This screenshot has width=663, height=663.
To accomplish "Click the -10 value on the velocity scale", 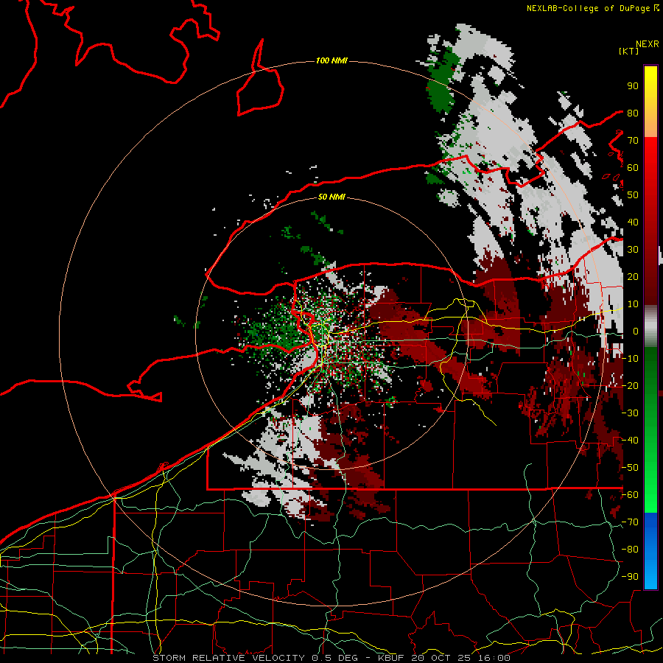I will pos(630,359).
